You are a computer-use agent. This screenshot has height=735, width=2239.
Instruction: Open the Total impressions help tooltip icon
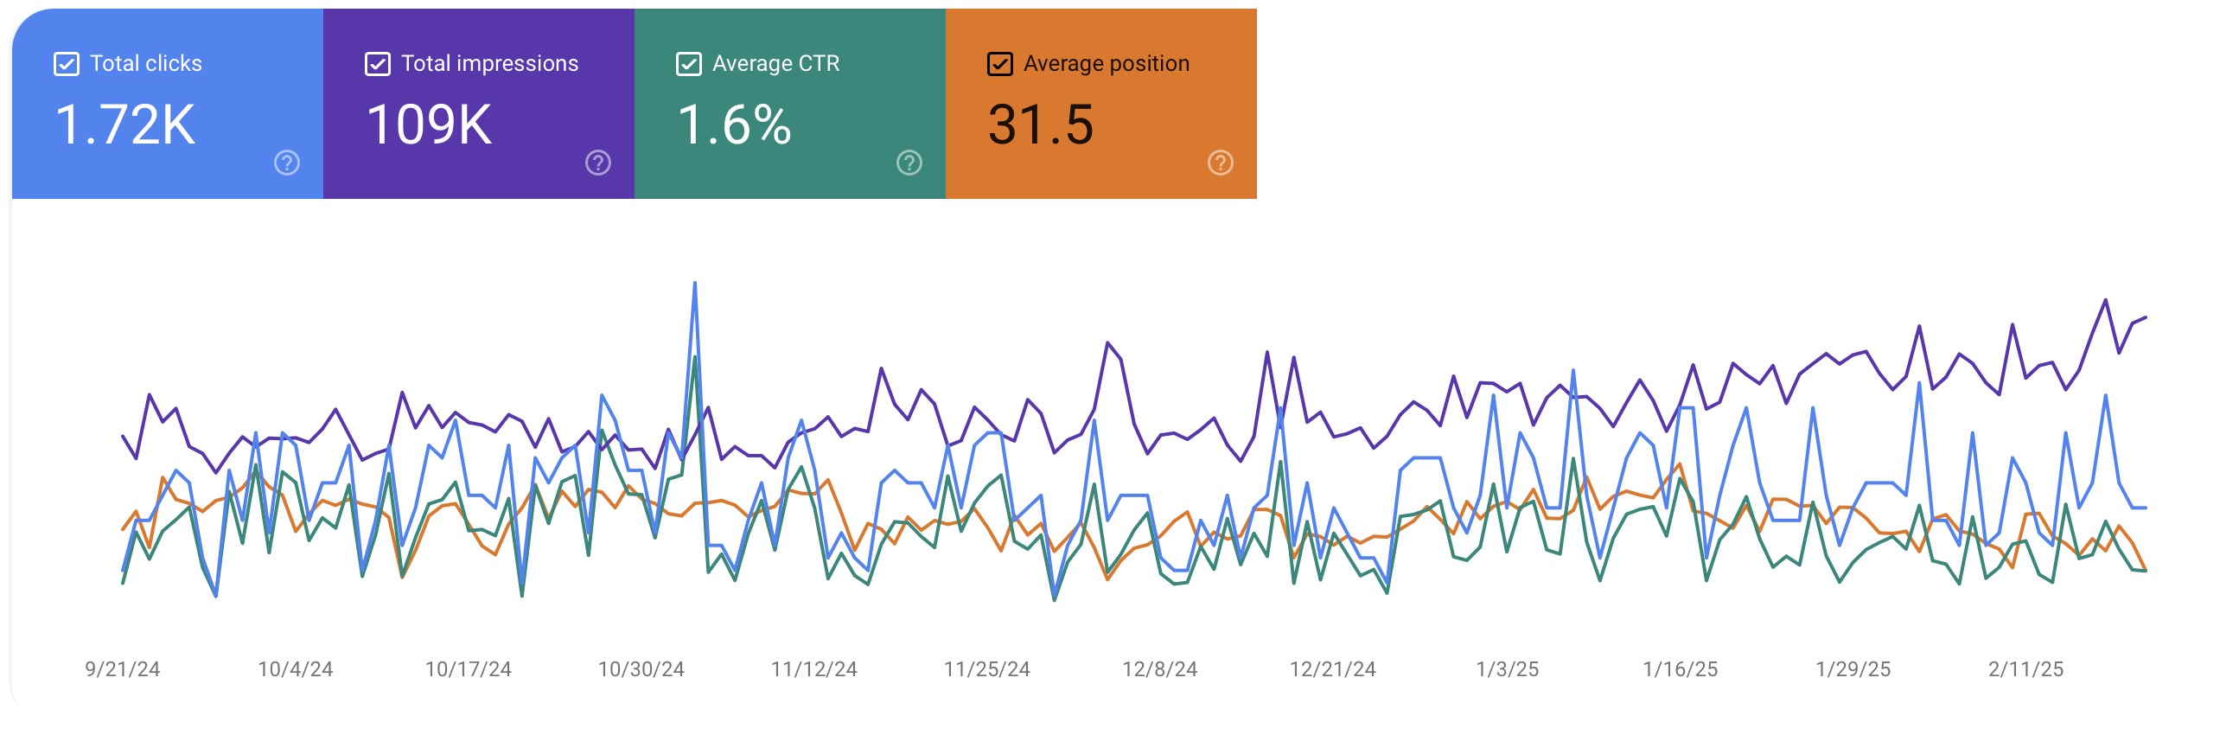[x=598, y=163]
